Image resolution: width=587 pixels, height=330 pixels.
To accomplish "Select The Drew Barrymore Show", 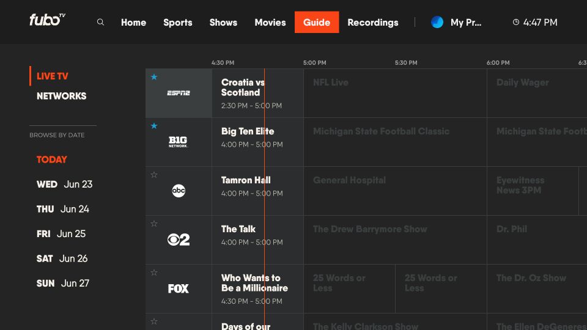I will click(395, 240).
